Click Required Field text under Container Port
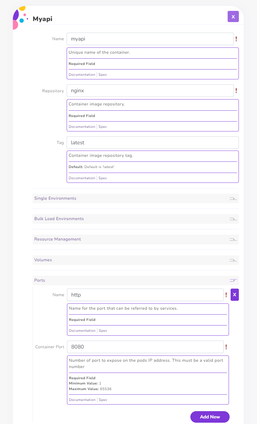 click(x=82, y=378)
